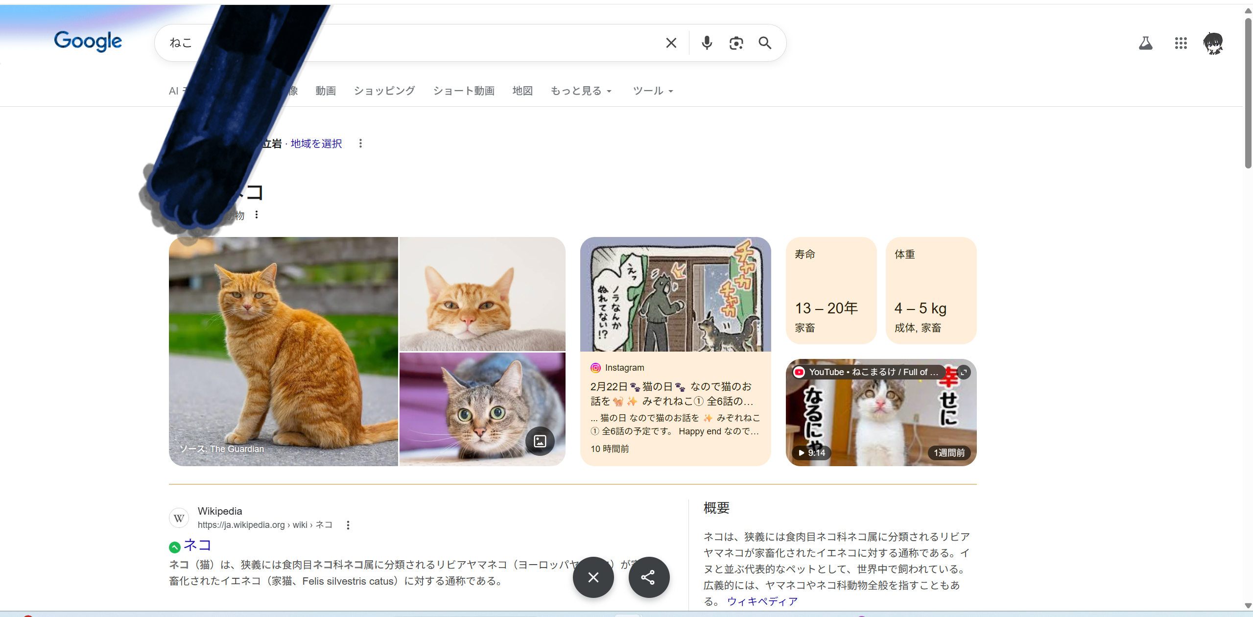1253x617 pixels.
Task: Click the magnifying glass search button
Action: [x=765, y=43]
